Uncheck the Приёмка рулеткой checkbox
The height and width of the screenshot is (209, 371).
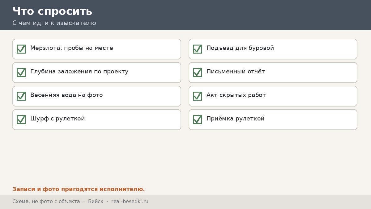click(x=197, y=120)
